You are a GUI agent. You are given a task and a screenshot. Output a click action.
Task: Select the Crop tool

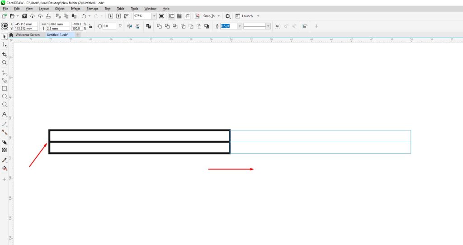point(5,54)
